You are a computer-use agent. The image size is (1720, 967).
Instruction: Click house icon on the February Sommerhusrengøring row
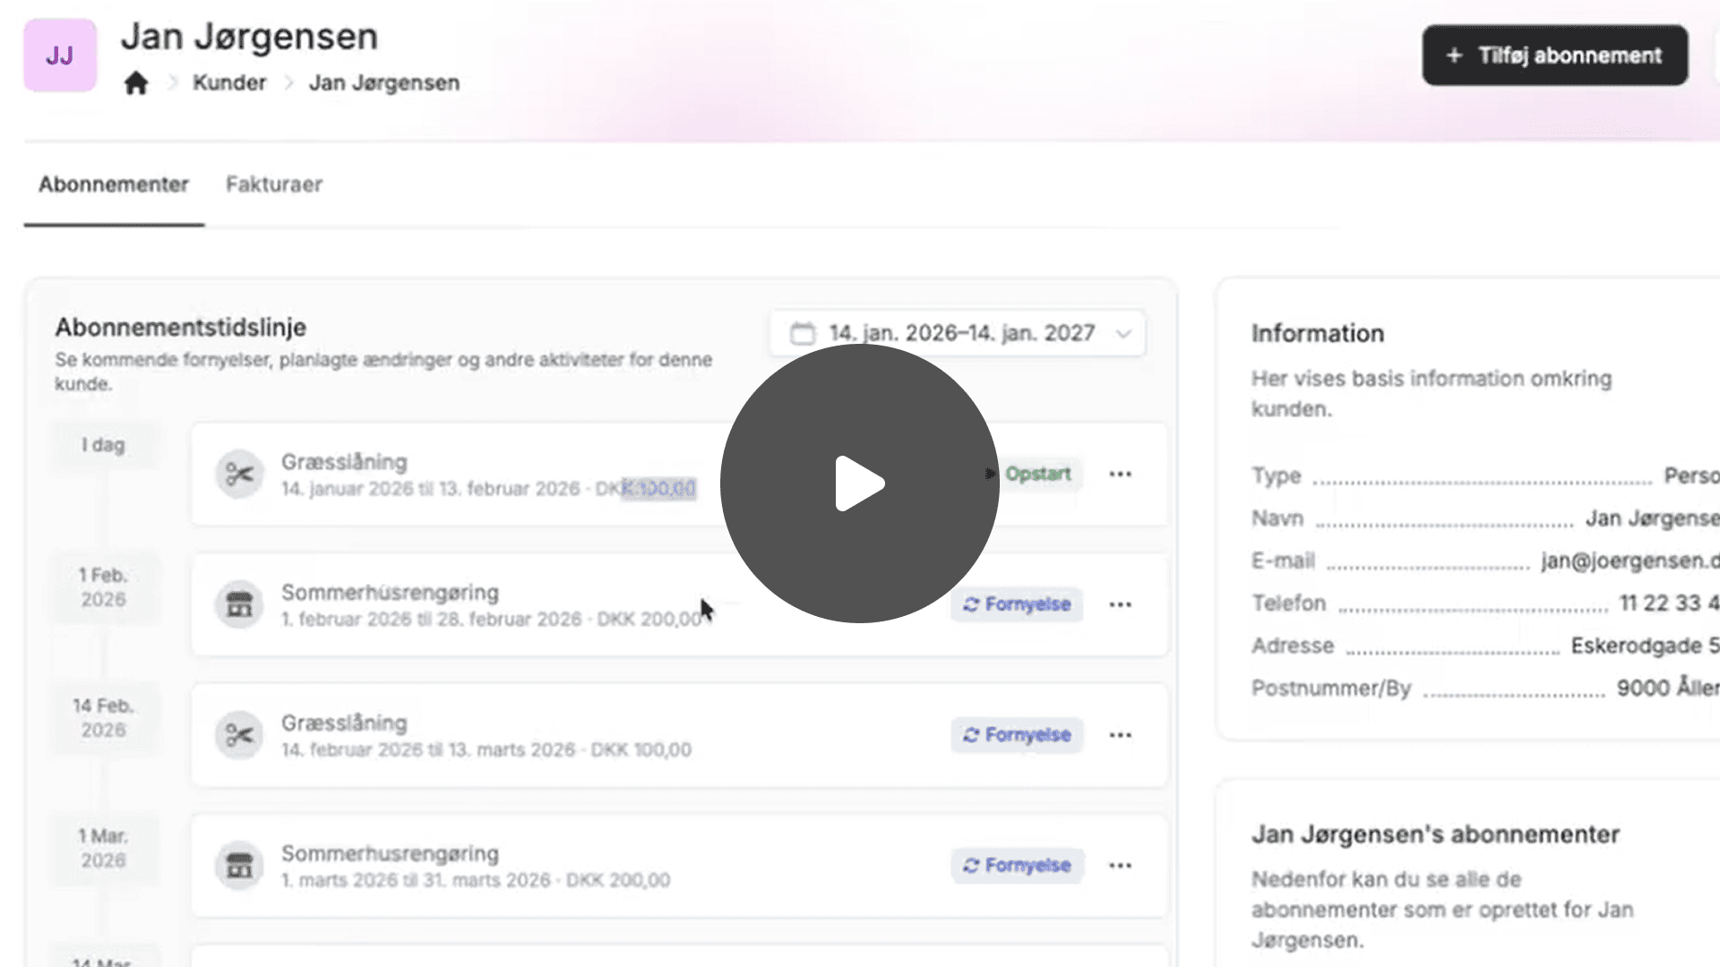pos(239,604)
